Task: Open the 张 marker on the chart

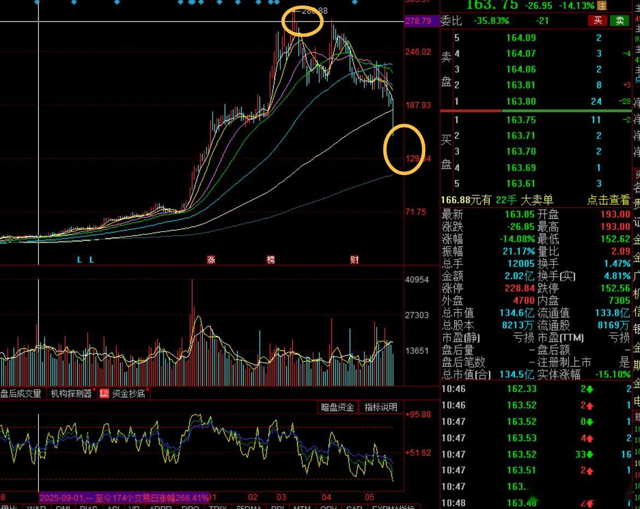Action: pyautogui.click(x=211, y=259)
